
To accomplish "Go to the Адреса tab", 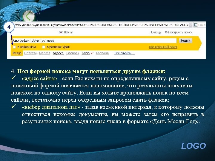I will point(58,53).
